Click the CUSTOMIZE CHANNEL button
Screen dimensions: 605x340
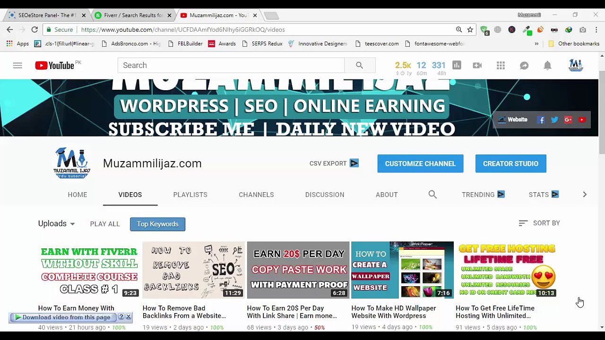[x=420, y=163]
